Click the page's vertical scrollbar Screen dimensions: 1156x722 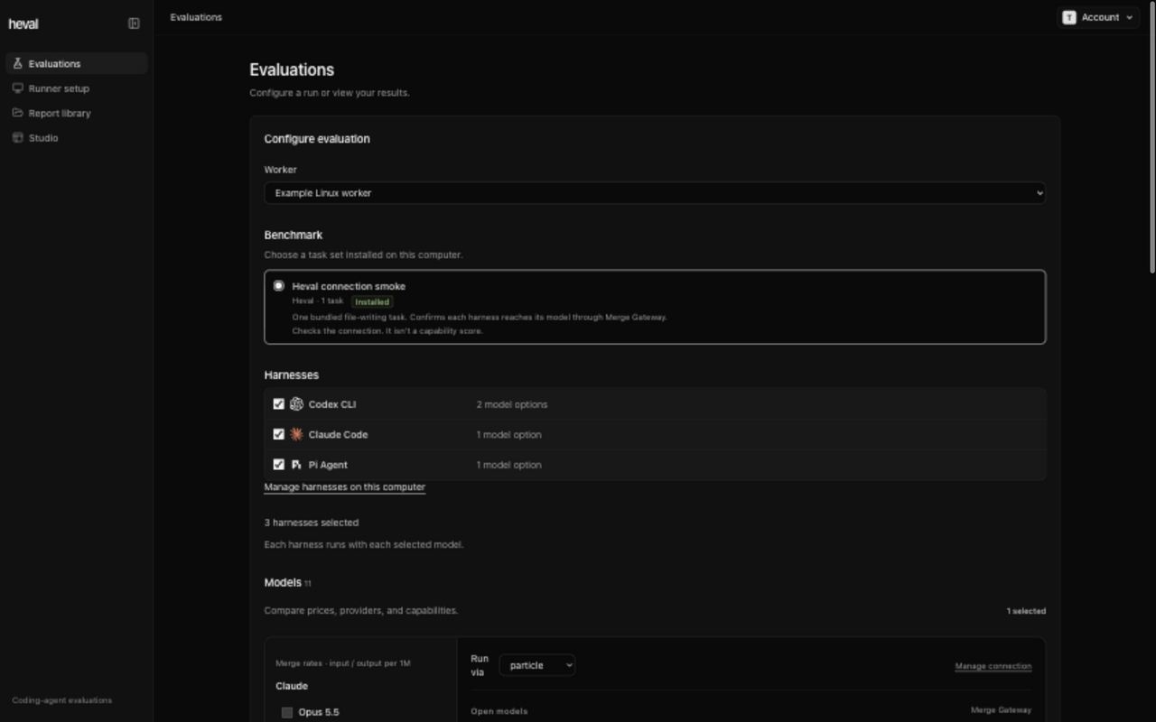1152,135
